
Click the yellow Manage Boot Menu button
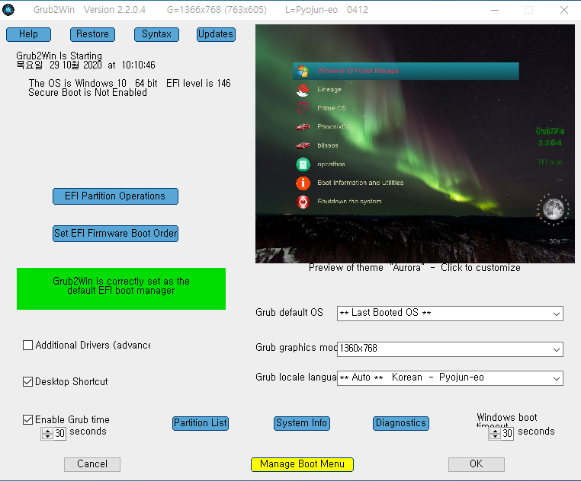(x=303, y=464)
